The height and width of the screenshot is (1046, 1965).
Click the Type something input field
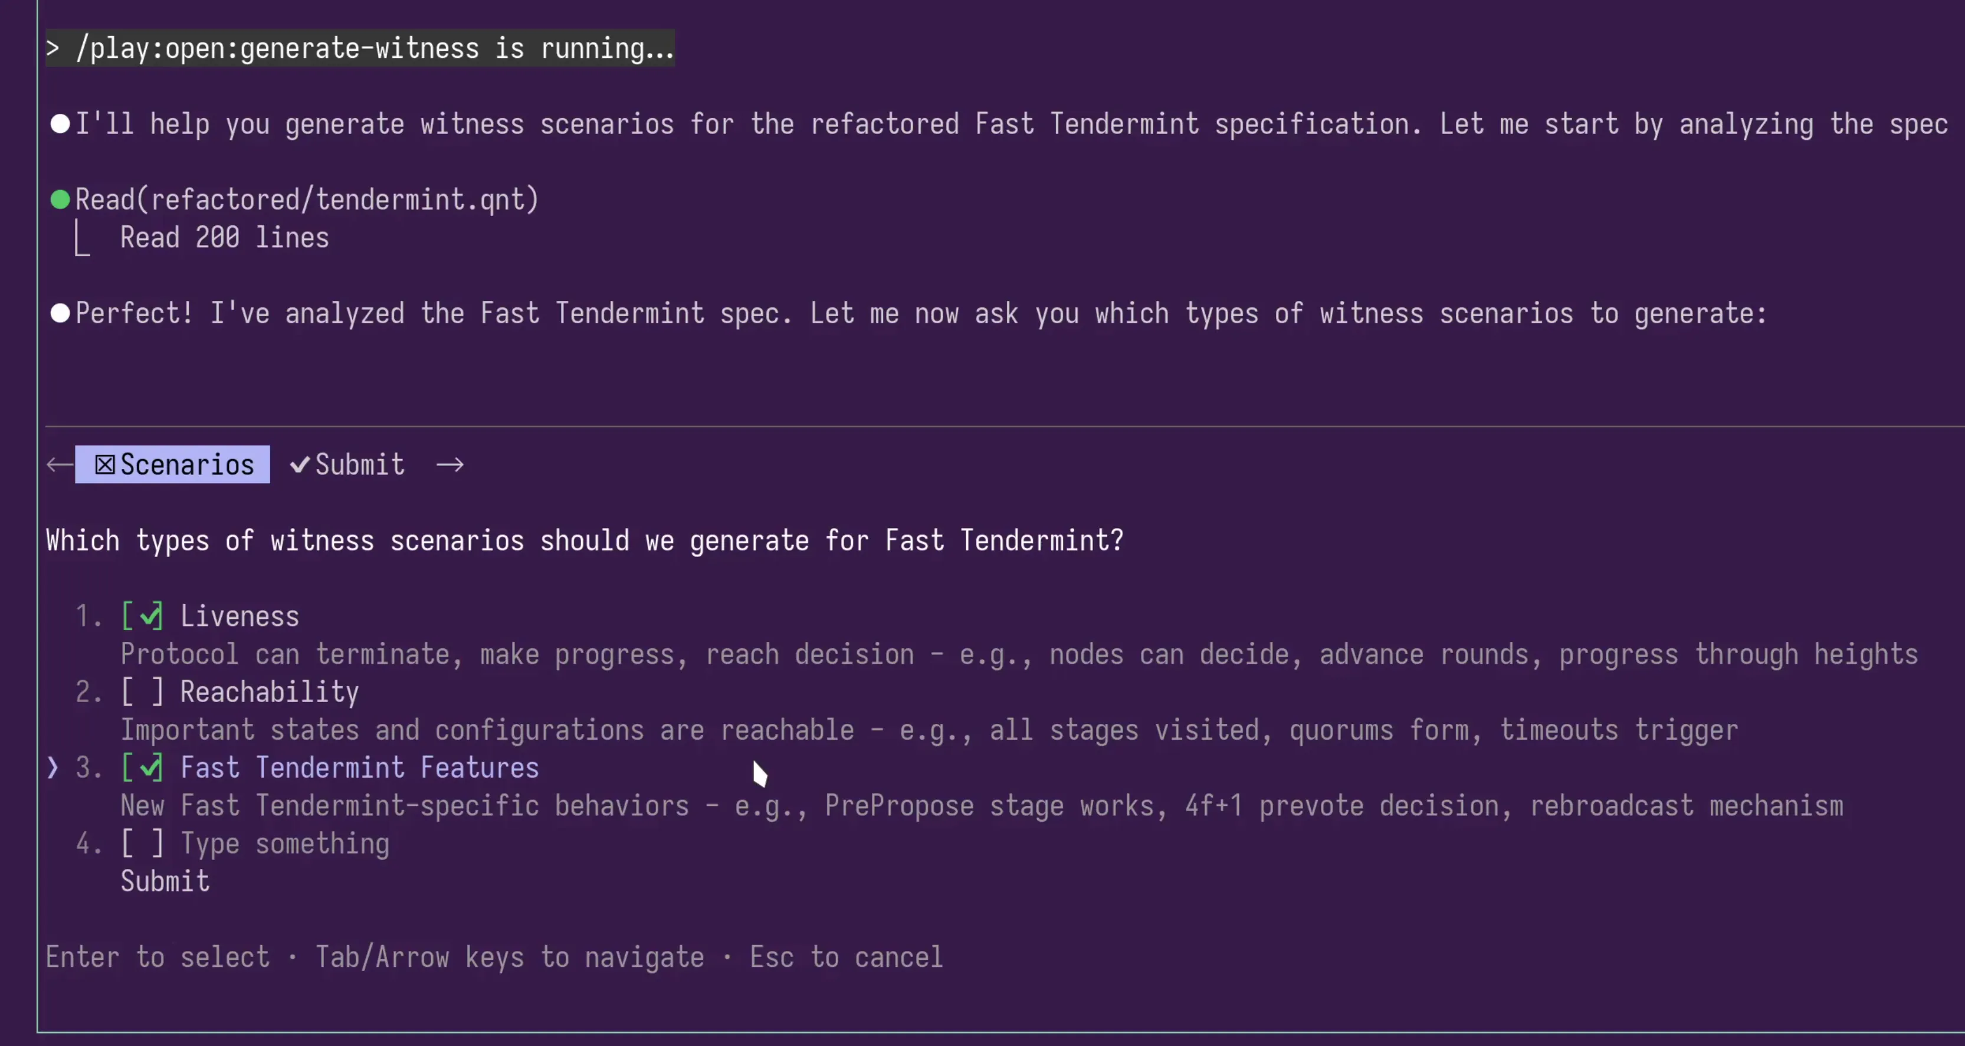[x=286, y=843]
